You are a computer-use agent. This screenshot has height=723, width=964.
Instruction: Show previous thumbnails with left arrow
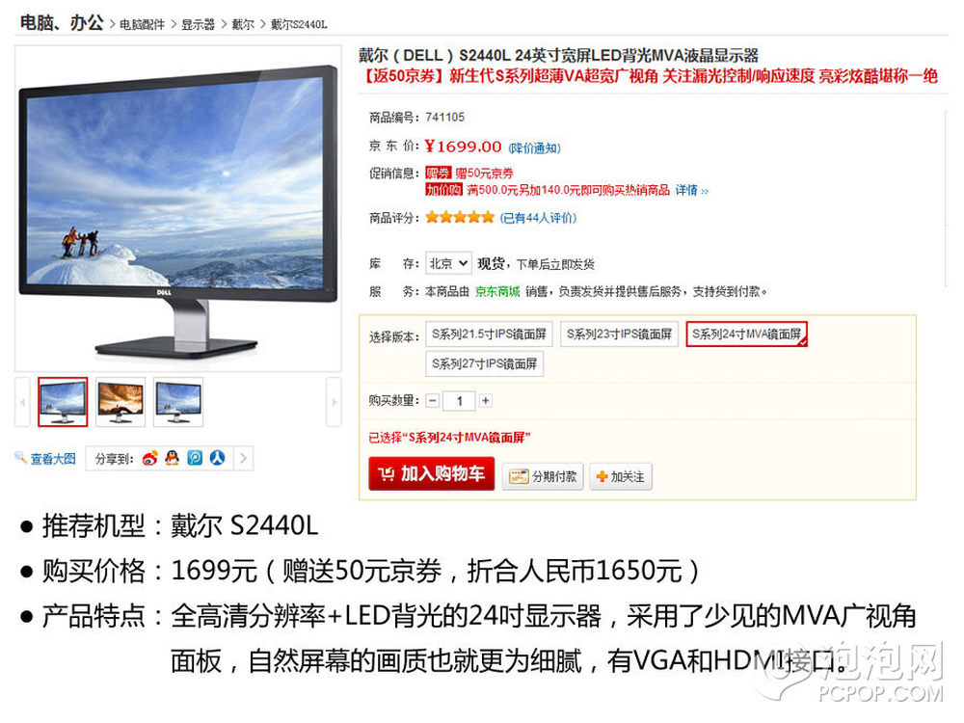pyautogui.click(x=23, y=402)
